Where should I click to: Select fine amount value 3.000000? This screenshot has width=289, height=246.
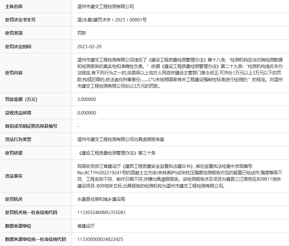(87, 99)
